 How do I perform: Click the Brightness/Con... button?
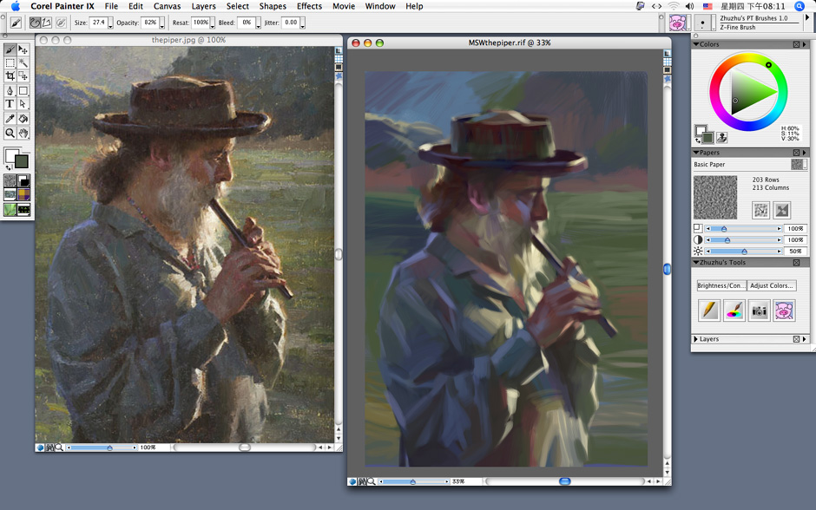721,286
